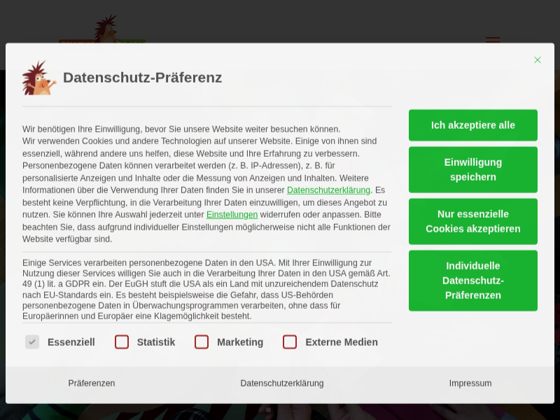Select Nur essenzielle Cookies akzeptieren
The image size is (560, 420).
pyautogui.click(x=473, y=221)
